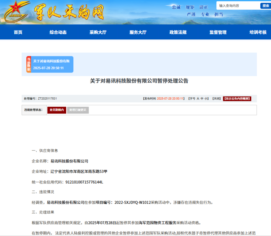Image resolution: width=271 pixels, height=236 pixels.
Task: Open the 综合动态 navigation menu
Action: tap(58, 32)
